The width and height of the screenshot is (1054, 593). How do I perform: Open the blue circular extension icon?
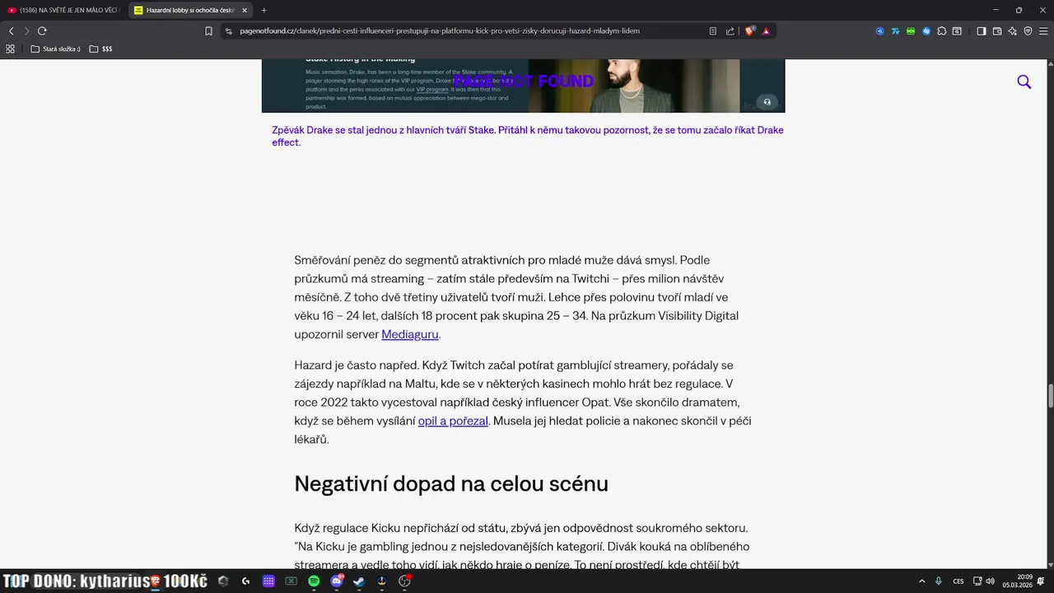(879, 31)
